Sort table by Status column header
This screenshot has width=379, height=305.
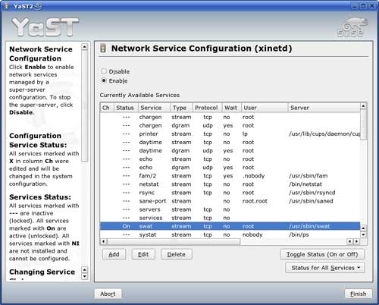click(126, 108)
